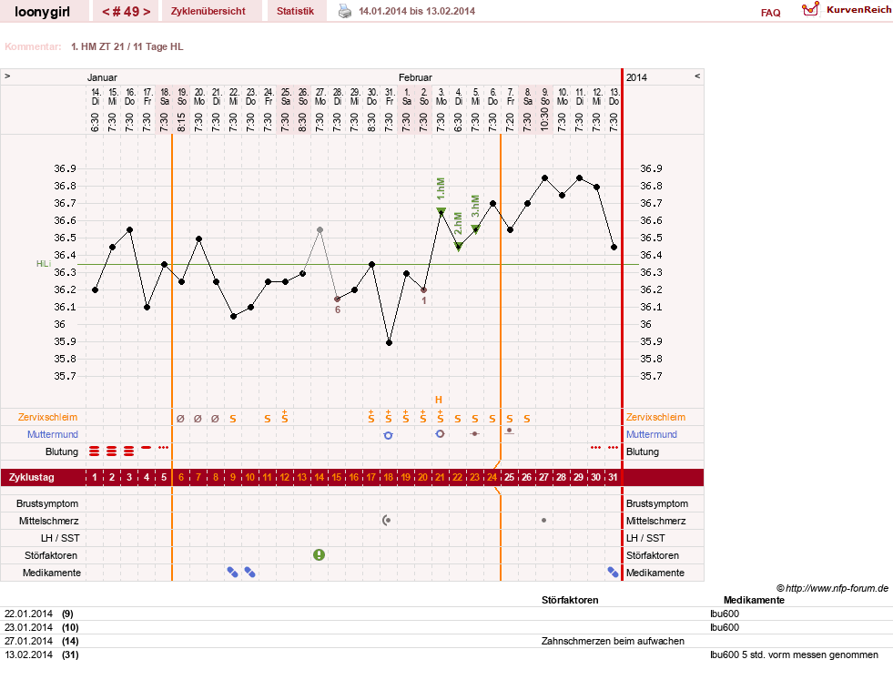The image size is (893, 690).
Task: Click the date range 14.01.2014 bis 13.02.2014
Action: tap(417, 11)
